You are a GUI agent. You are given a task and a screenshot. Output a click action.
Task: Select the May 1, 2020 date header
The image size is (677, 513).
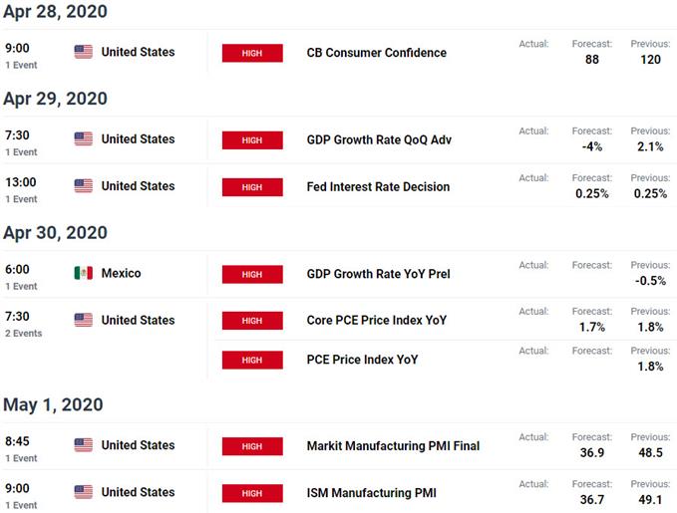tap(53, 404)
